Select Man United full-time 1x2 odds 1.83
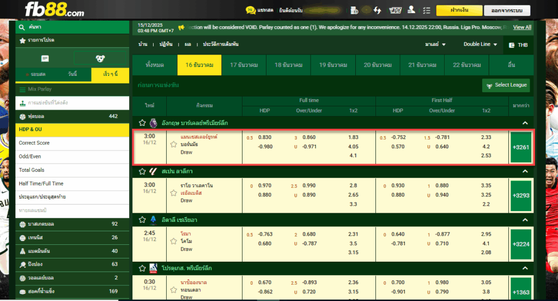 point(353,137)
